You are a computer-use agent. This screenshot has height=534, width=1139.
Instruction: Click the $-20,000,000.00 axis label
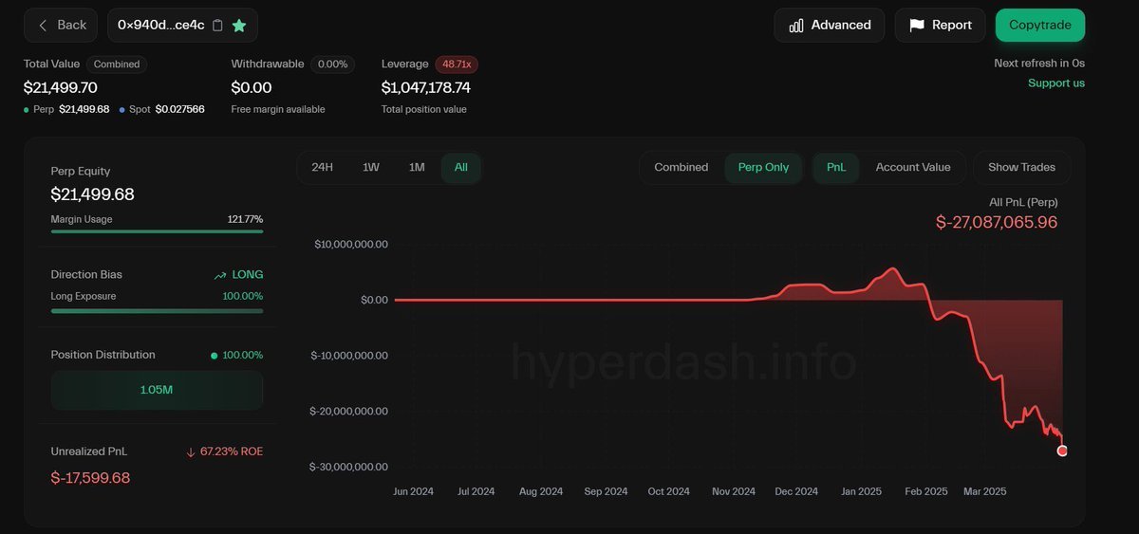[349, 412]
